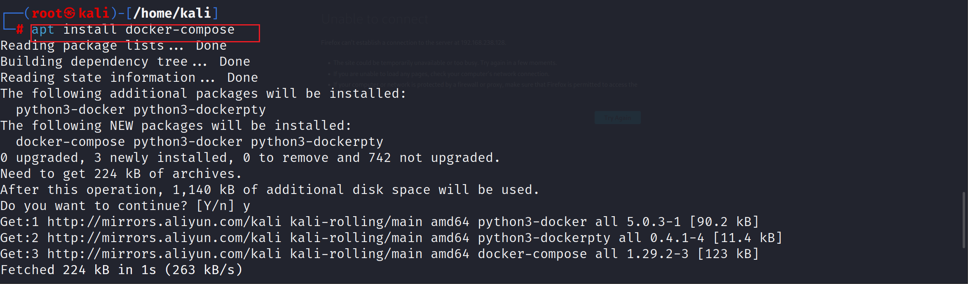Click 'Building dependency tree' output line
This screenshot has width=968, height=284.
tap(125, 62)
